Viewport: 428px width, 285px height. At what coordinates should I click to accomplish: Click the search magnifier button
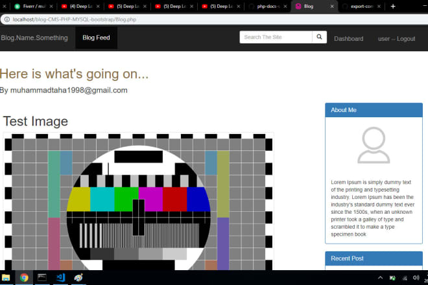pos(319,37)
